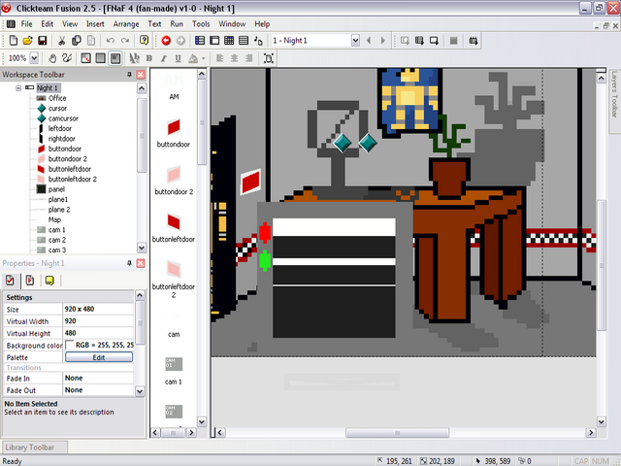Select the camcursor object in the tree

point(63,118)
